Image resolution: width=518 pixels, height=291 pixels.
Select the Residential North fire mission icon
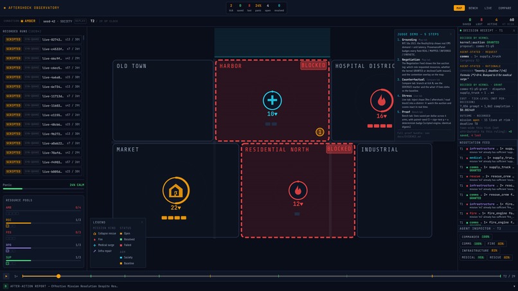[x=298, y=190]
